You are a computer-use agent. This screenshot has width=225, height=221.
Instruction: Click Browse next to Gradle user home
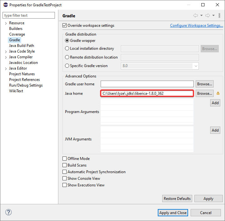pyautogui.click(x=204, y=84)
